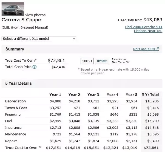
Task: Open the More about TCO link
Action: pyautogui.click(x=146, y=49)
